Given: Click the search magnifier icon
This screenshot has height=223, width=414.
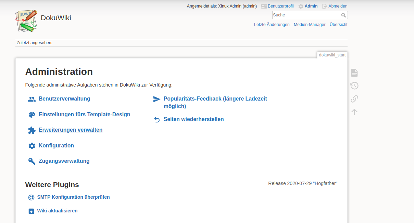Looking at the screenshot, I should [343, 15].
